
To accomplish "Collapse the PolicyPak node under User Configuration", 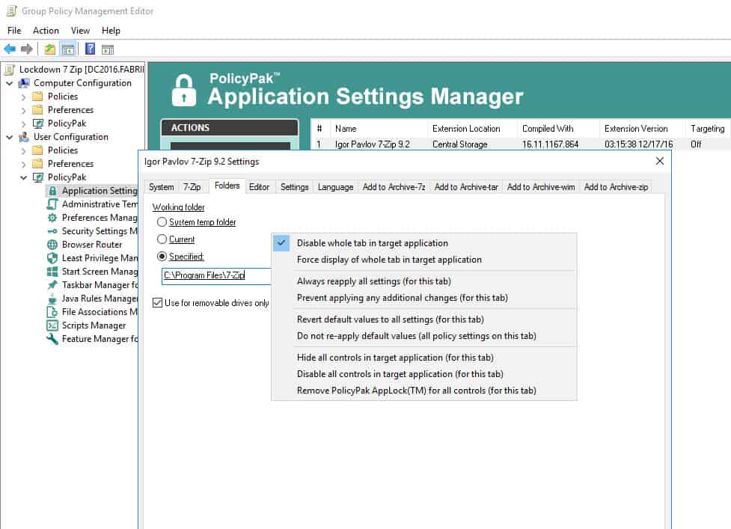I will click(x=23, y=177).
